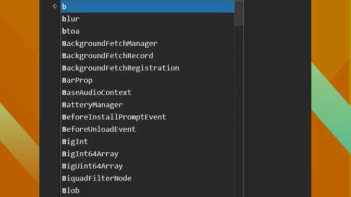Click the autocomplete list scrollbar thumb

[239, 12]
